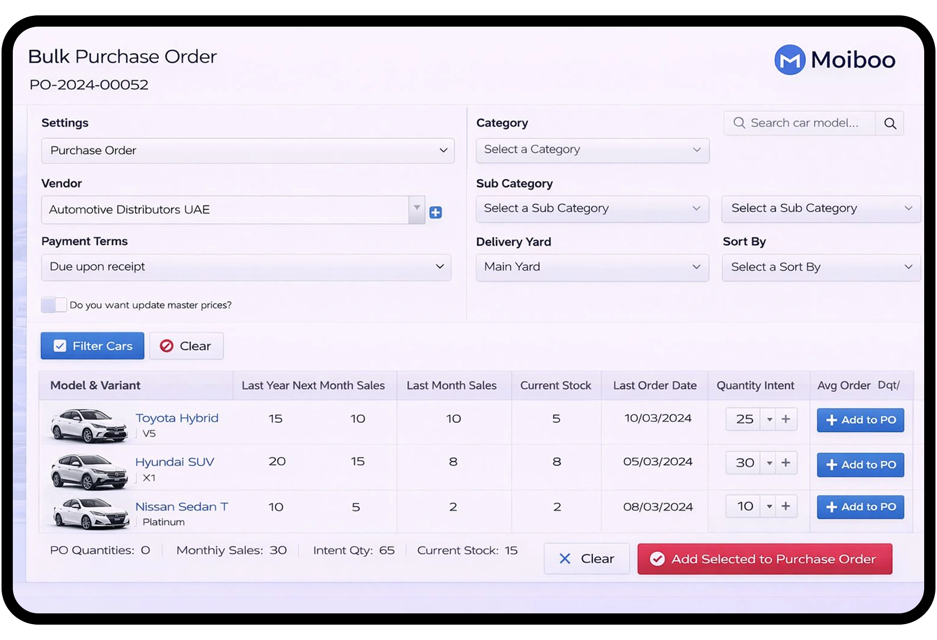937x640 pixels.
Task: Click the Bulk Purchase Order title
Action: tap(122, 57)
